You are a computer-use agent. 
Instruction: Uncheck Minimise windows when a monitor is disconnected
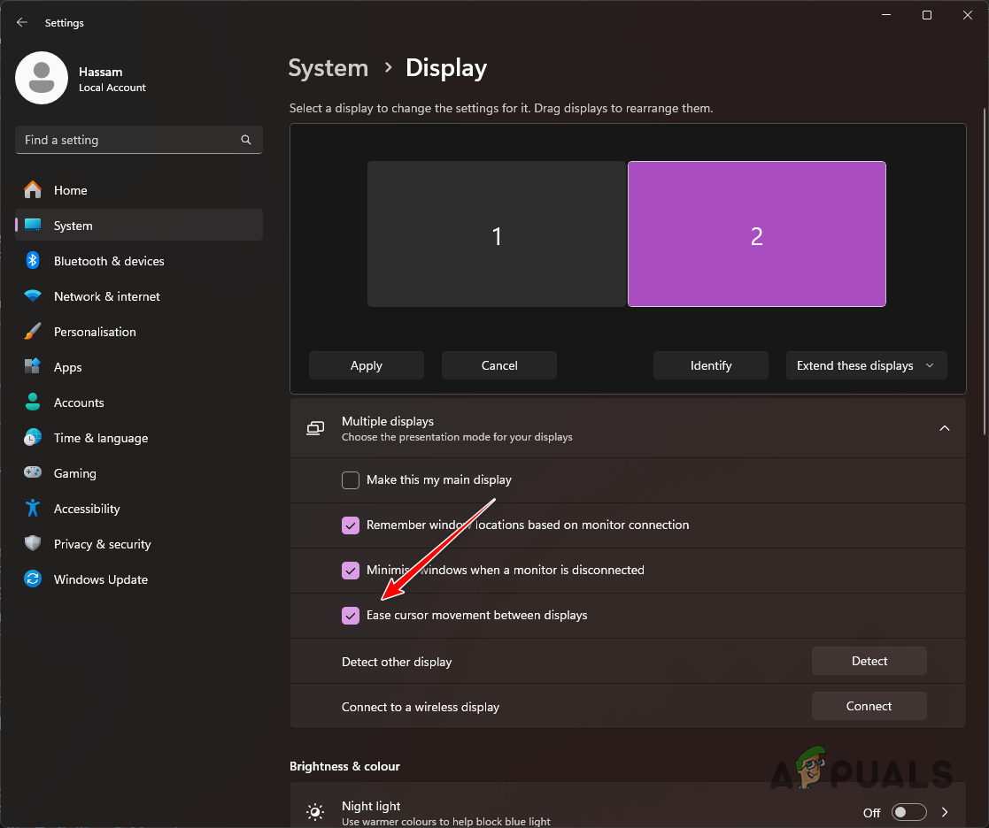point(350,570)
